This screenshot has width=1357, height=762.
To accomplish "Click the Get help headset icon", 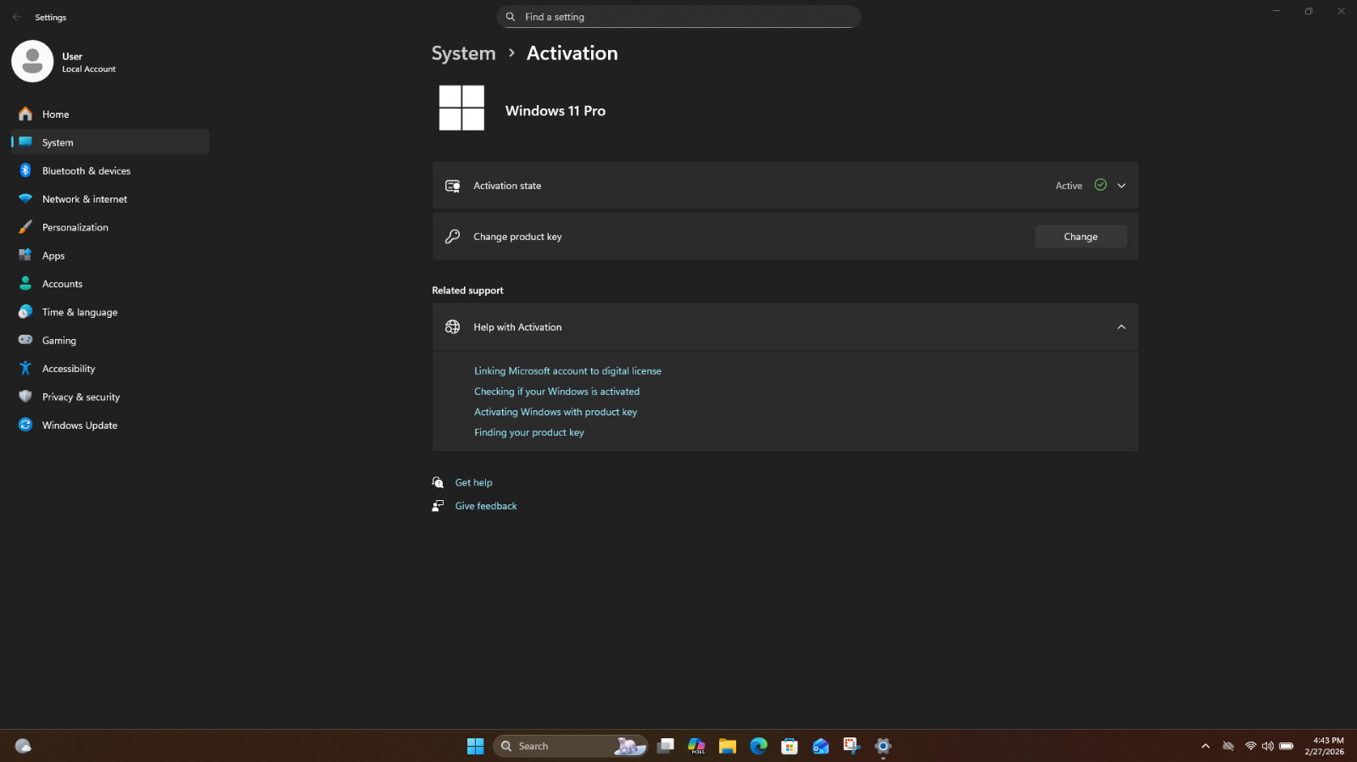I will [438, 482].
